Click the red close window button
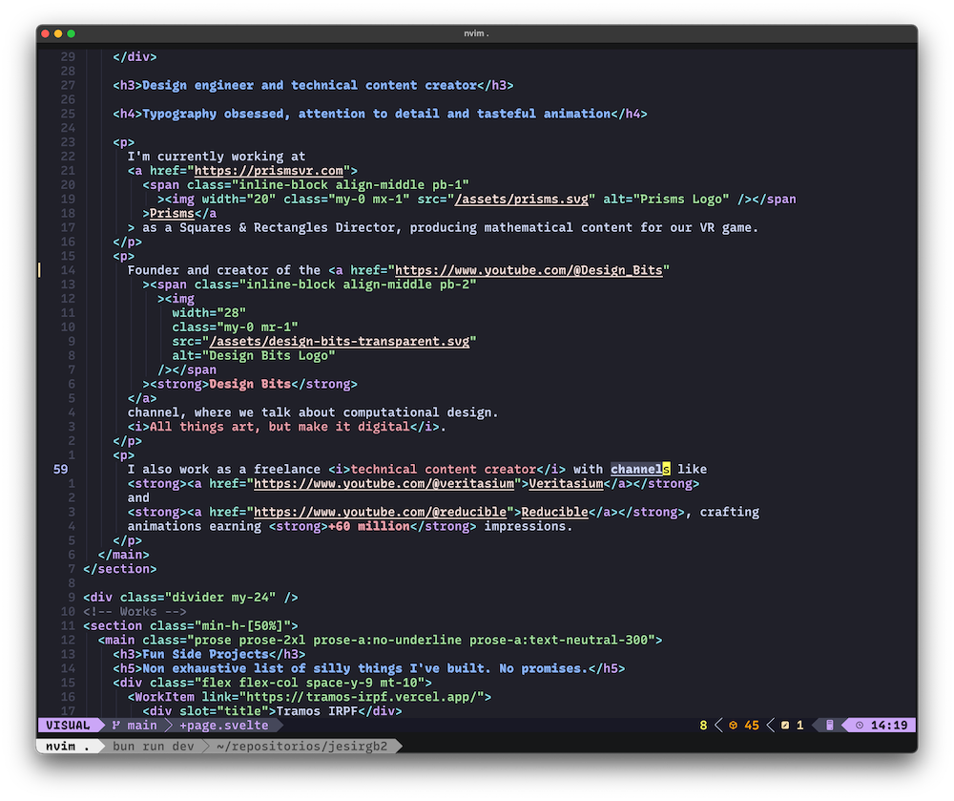 pos(45,33)
